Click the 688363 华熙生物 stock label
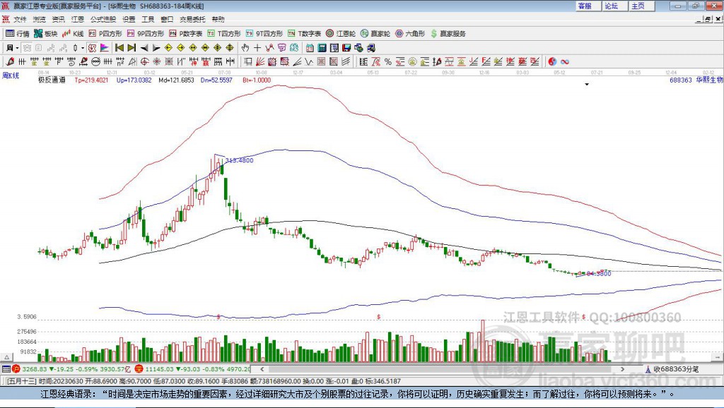Screen dimensions: 724x408 696,80
